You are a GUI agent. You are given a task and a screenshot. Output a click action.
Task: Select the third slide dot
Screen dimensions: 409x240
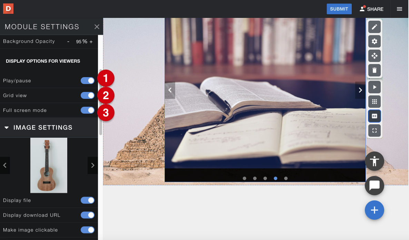pyautogui.click(x=265, y=178)
